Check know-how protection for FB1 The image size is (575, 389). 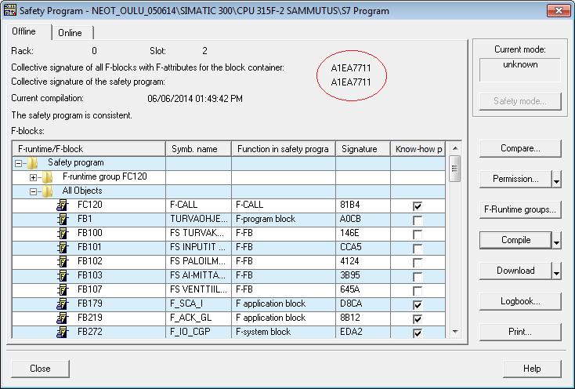click(x=418, y=220)
